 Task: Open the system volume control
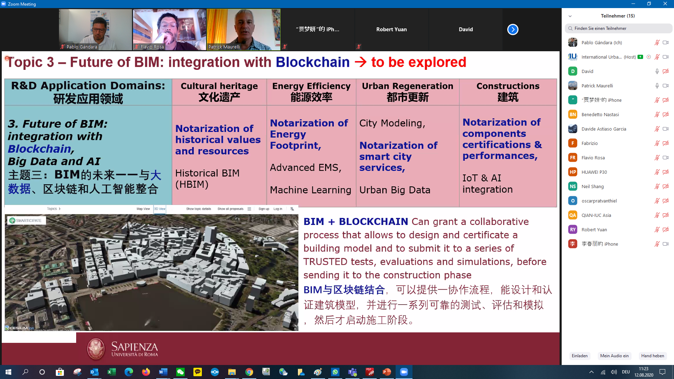tap(614, 372)
